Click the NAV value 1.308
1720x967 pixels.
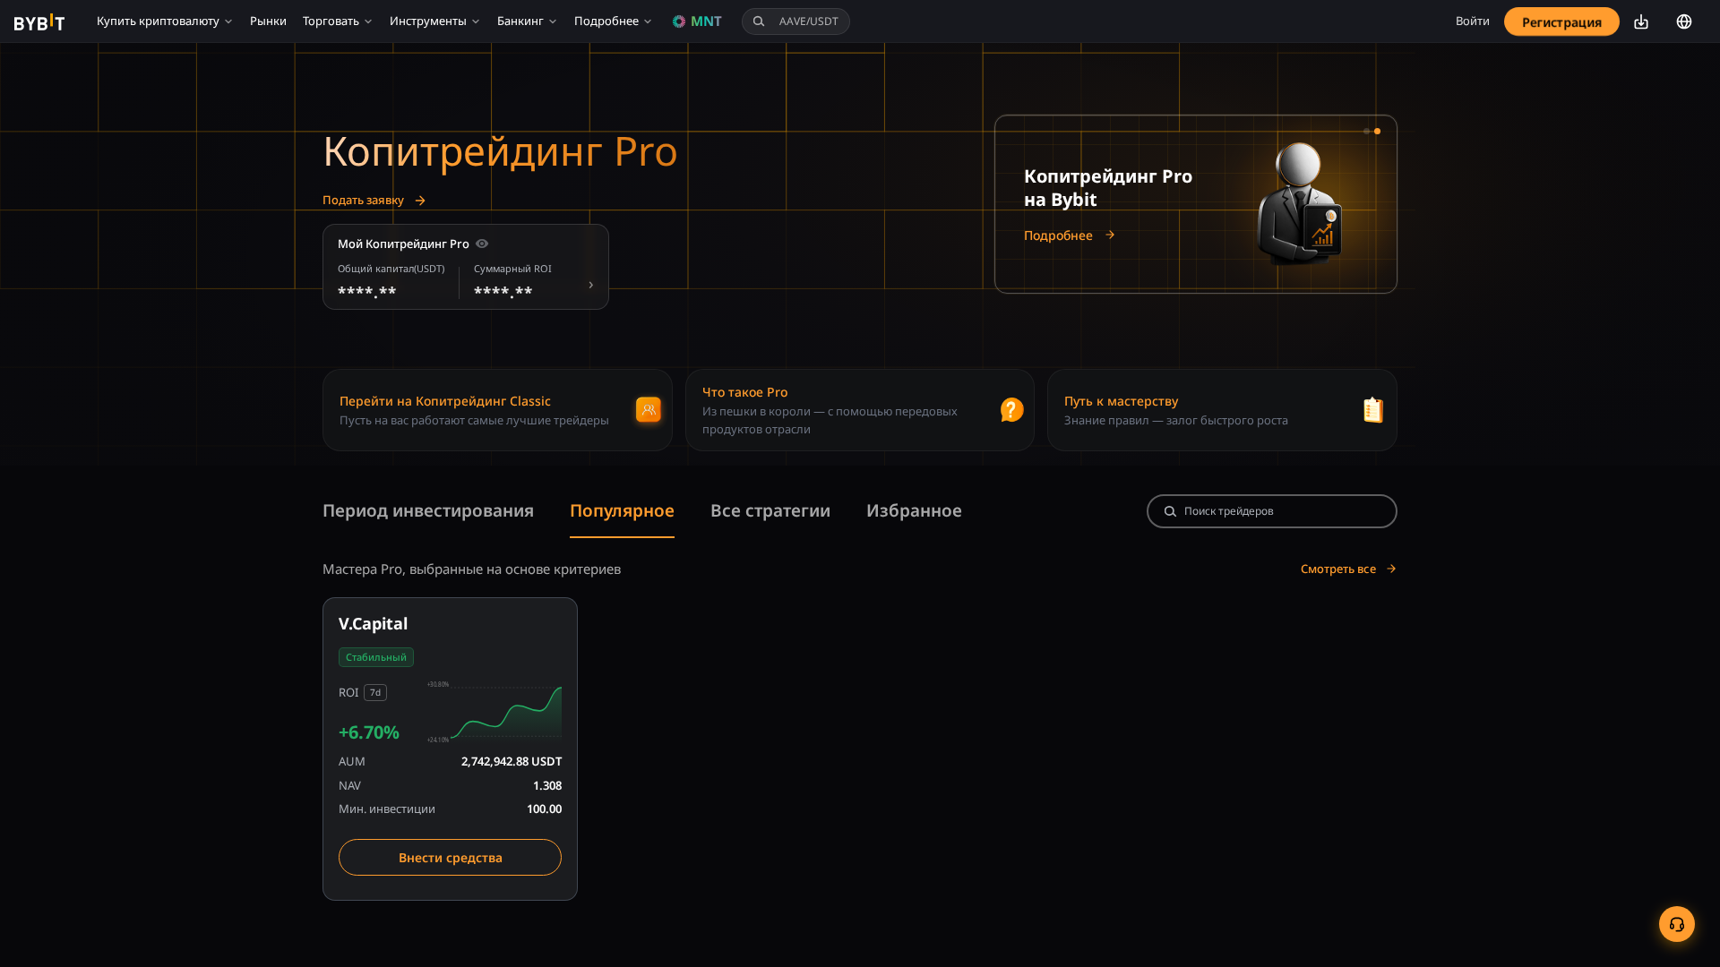pyautogui.click(x=547, y=785)
